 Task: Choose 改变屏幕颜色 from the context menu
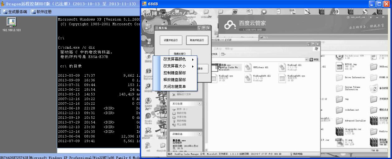[x=175, y=59]
